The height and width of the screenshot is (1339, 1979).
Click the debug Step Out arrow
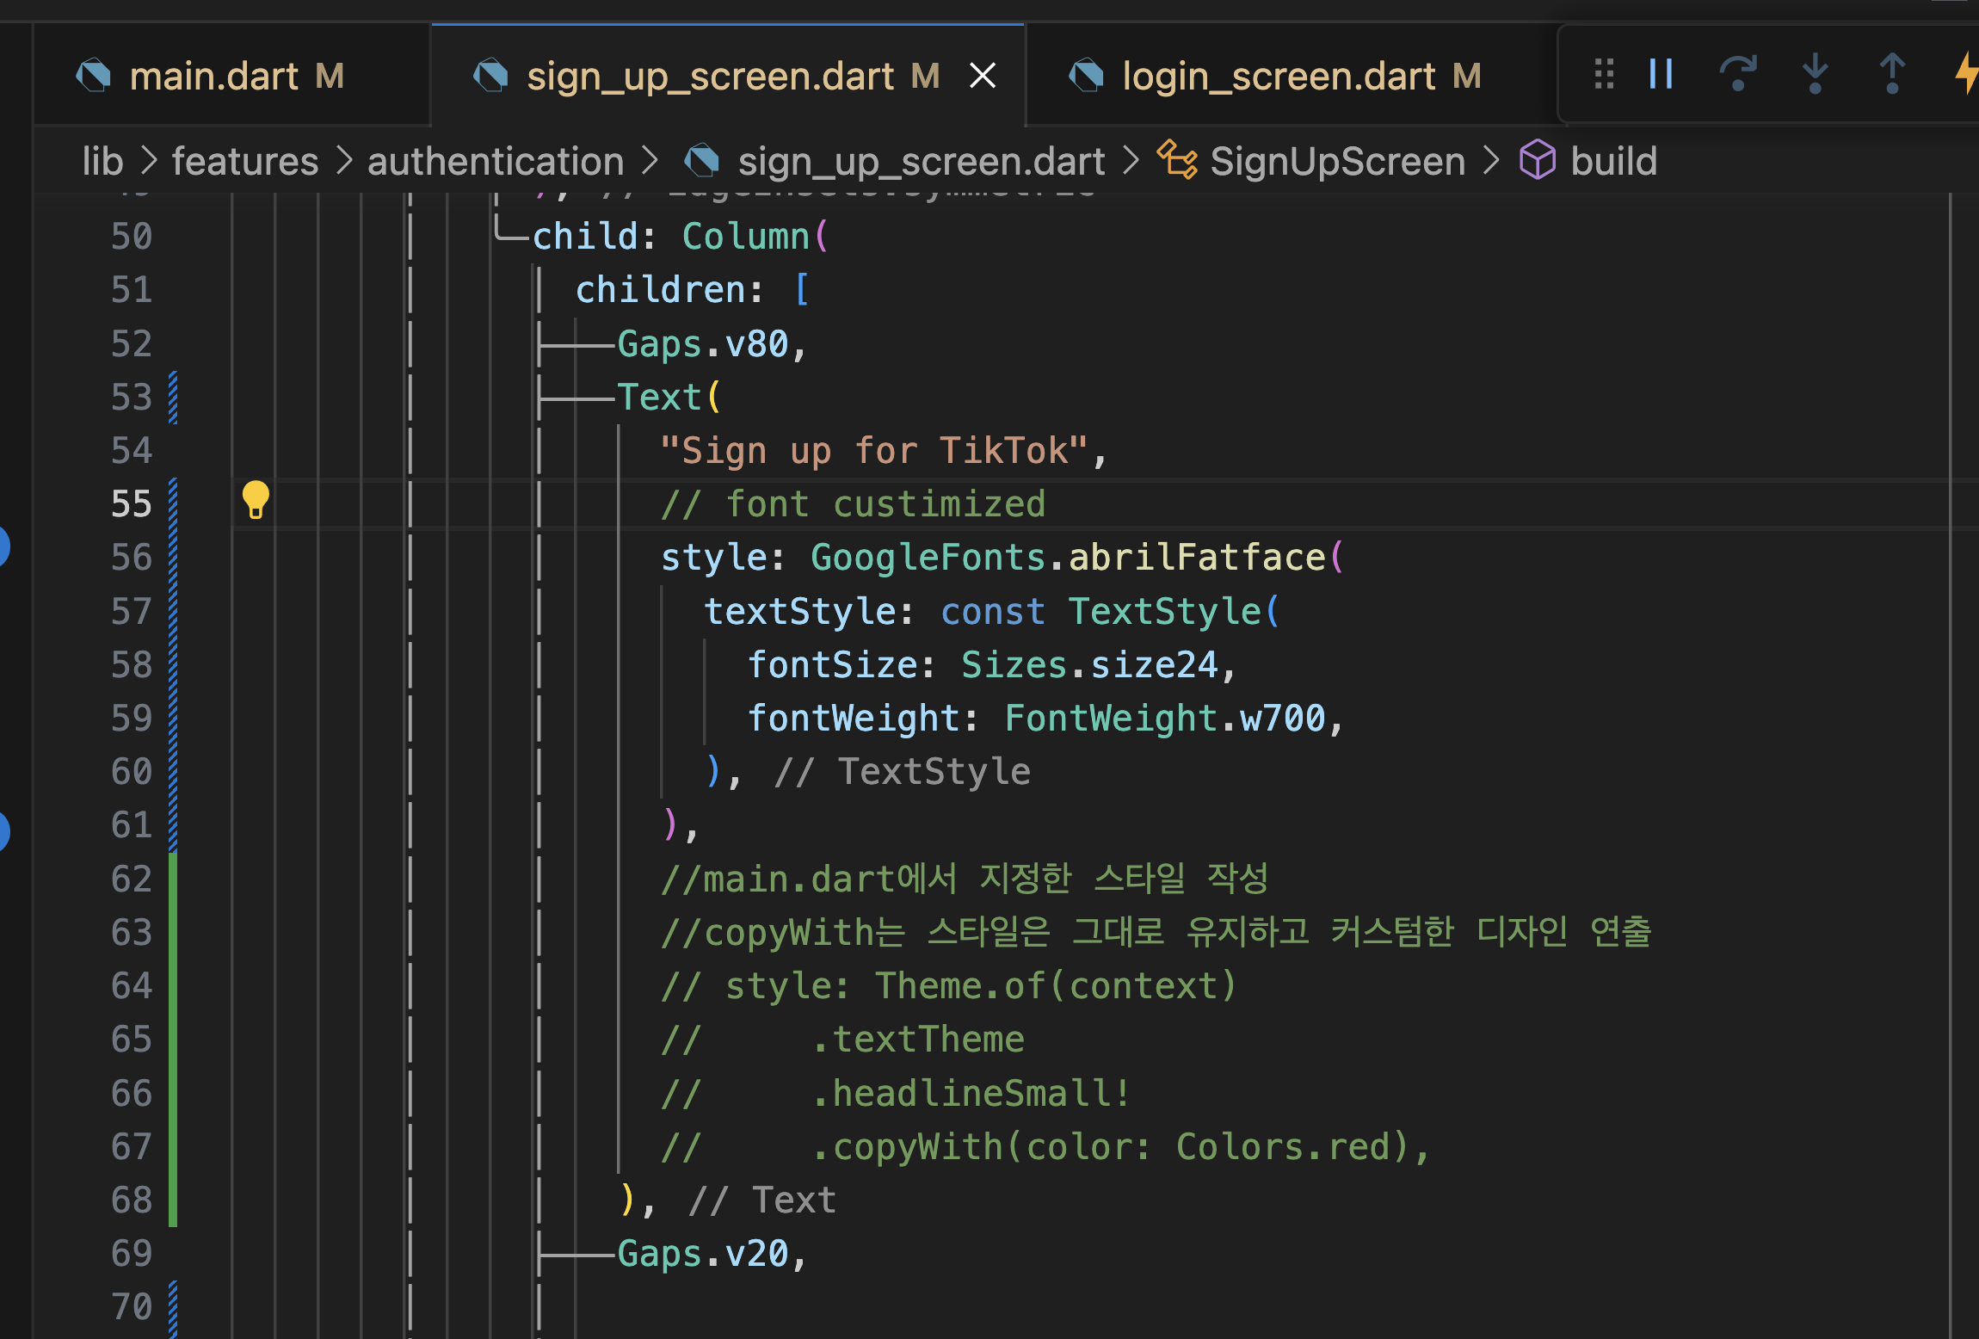(x=1891, y=74)
